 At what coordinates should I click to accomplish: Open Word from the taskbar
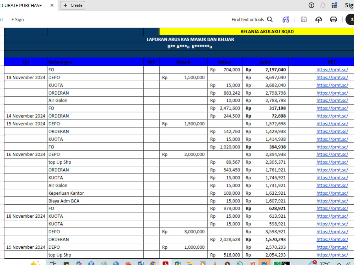[141, 263]
